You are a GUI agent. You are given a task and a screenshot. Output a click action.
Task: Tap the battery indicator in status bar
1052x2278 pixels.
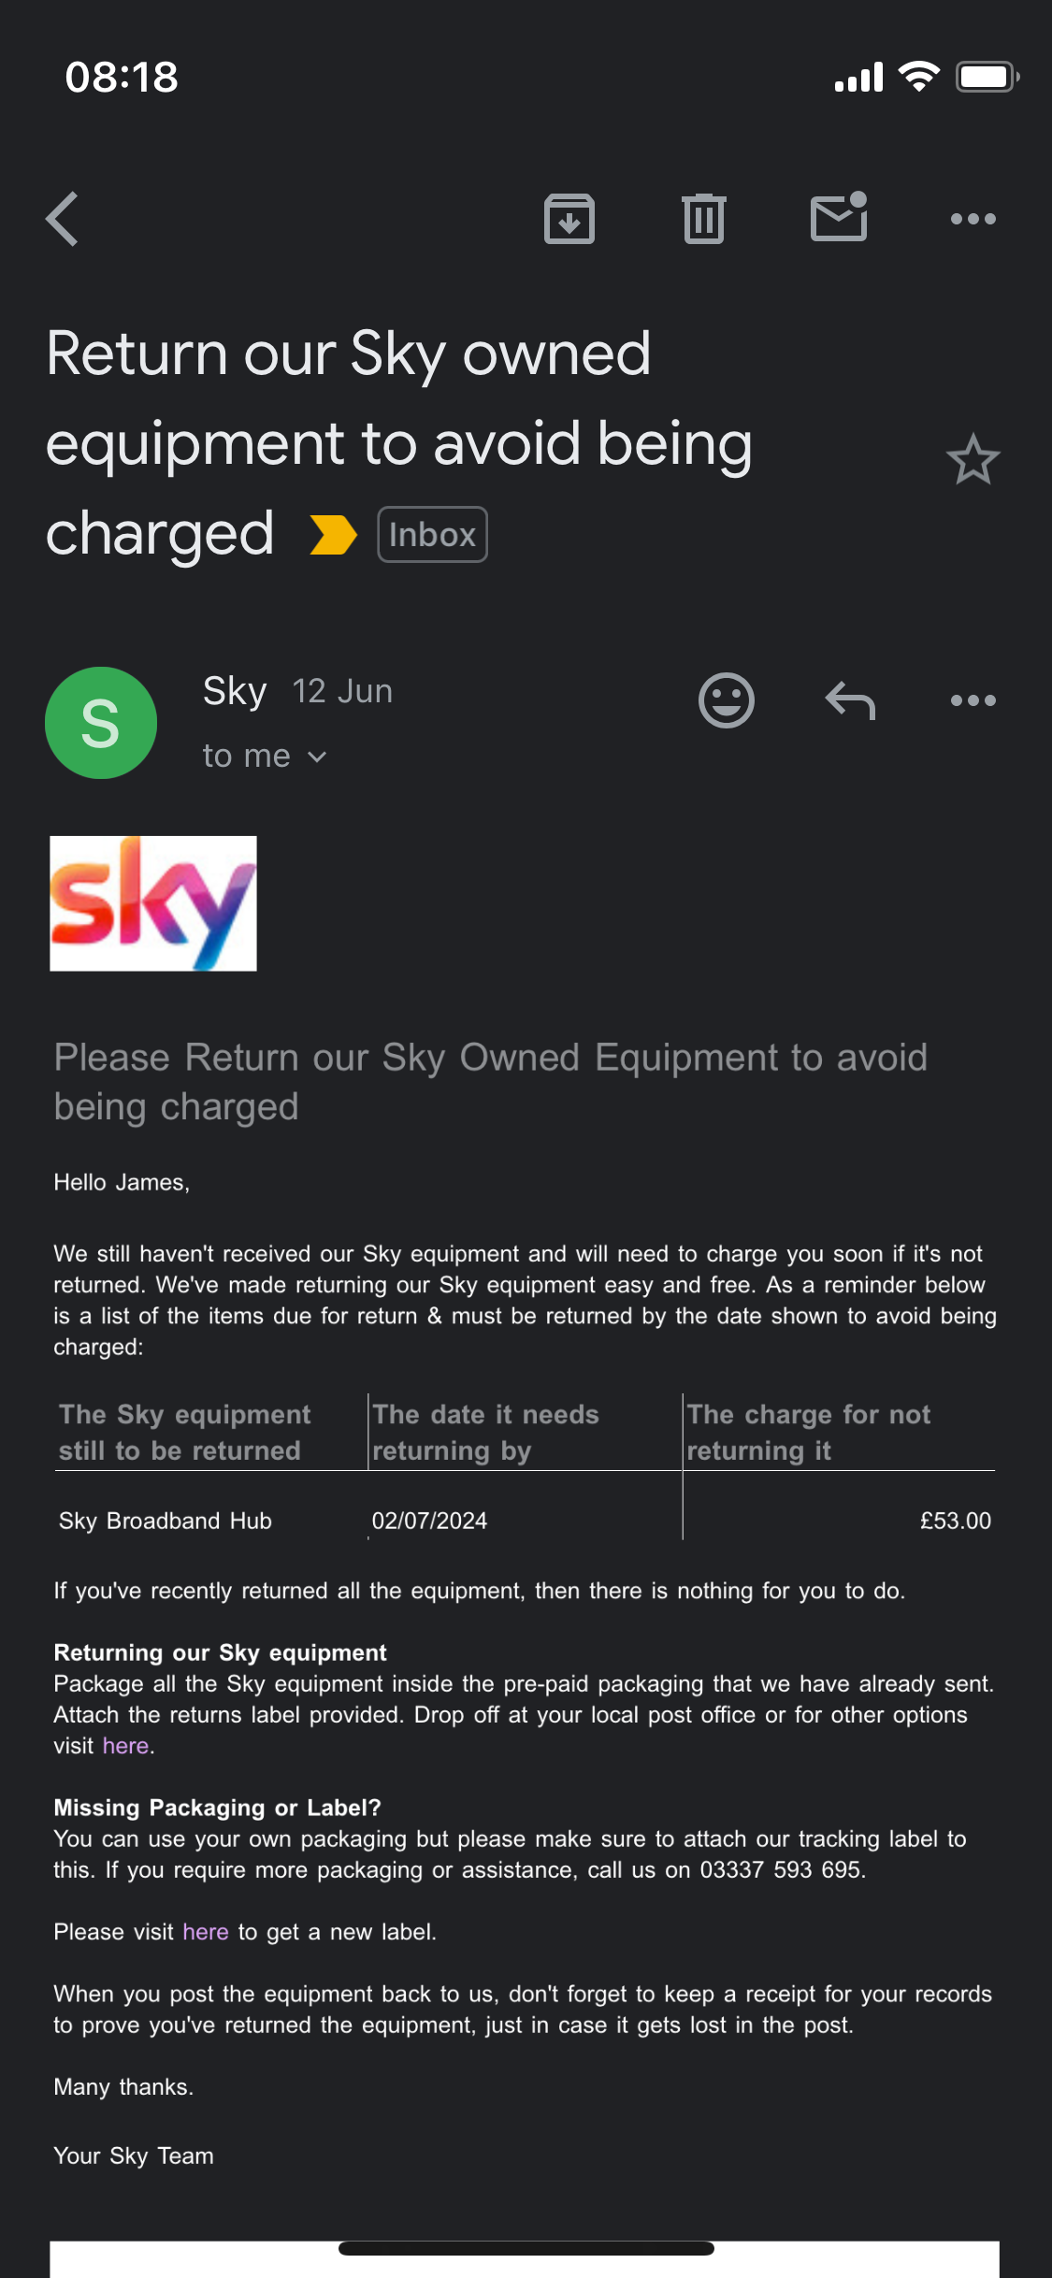point(986,77)
